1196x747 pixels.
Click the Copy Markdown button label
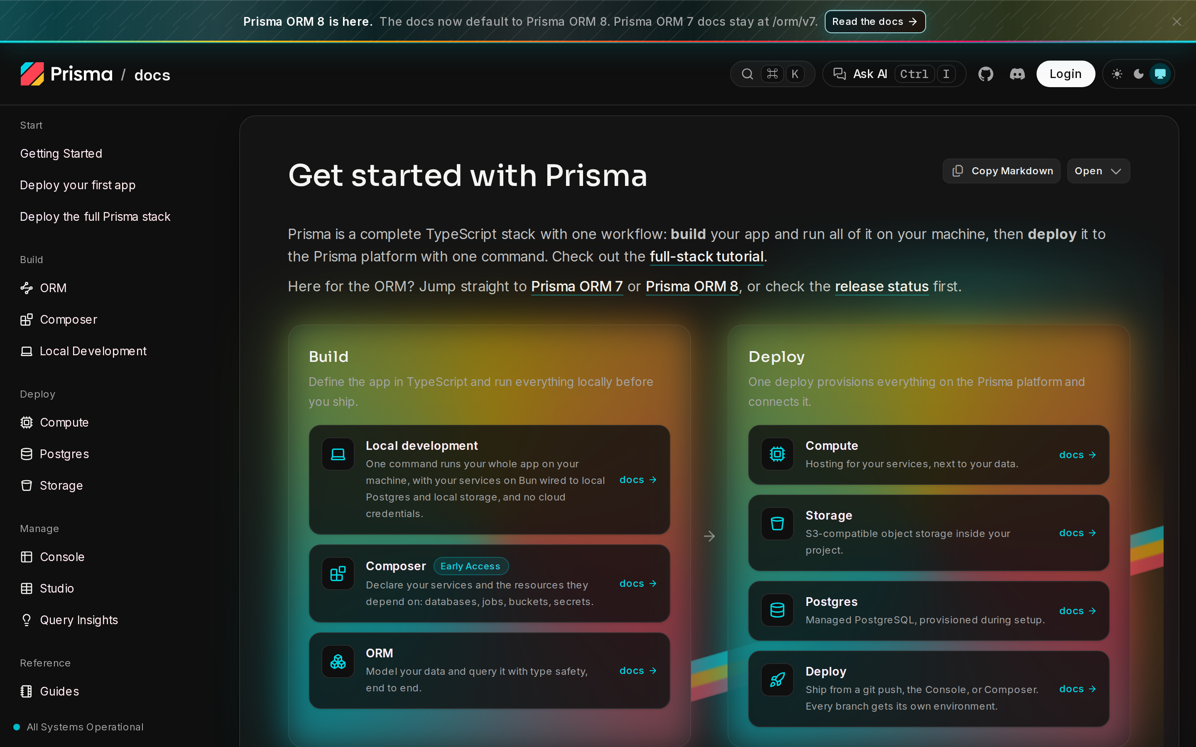(x=1012, y=171)
